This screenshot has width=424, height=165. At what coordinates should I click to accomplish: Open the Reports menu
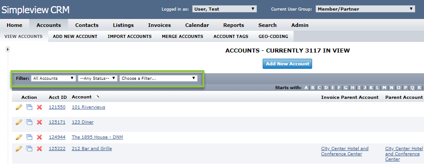click(x=233, y=25)
